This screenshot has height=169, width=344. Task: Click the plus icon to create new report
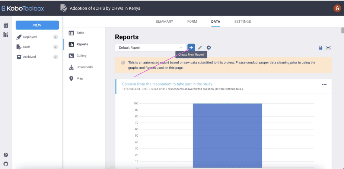tap(191, 48)
